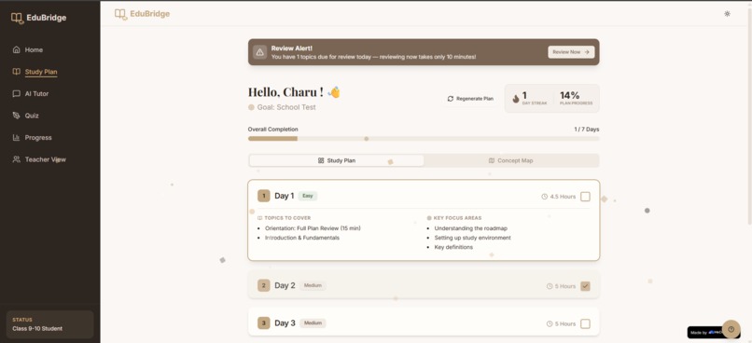Click the refresh icon on Regenerate Plan
The image size is (752, 343).
451,99
